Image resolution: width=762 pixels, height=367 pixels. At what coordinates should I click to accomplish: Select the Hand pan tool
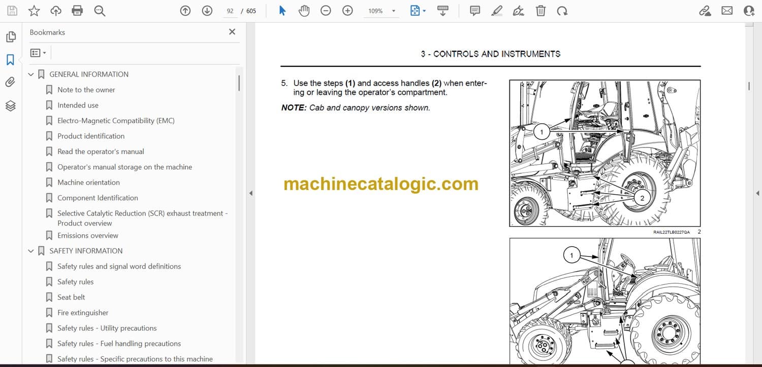coord(304,11)
